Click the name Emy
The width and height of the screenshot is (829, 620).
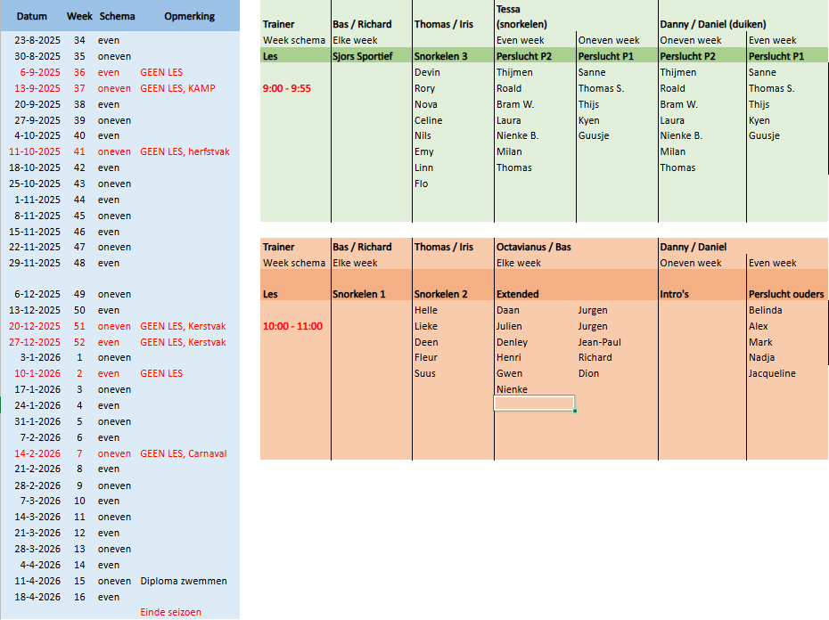(424, 151)
